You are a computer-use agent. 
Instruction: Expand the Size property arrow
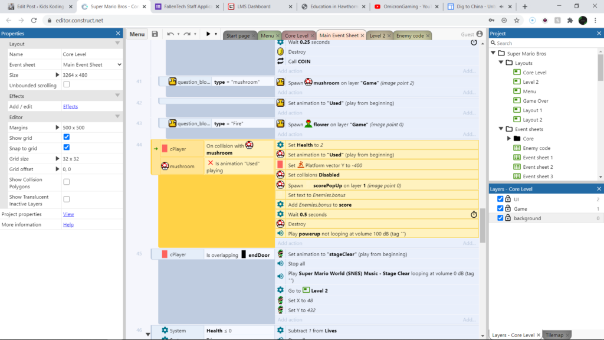click(x=57, y=75)
